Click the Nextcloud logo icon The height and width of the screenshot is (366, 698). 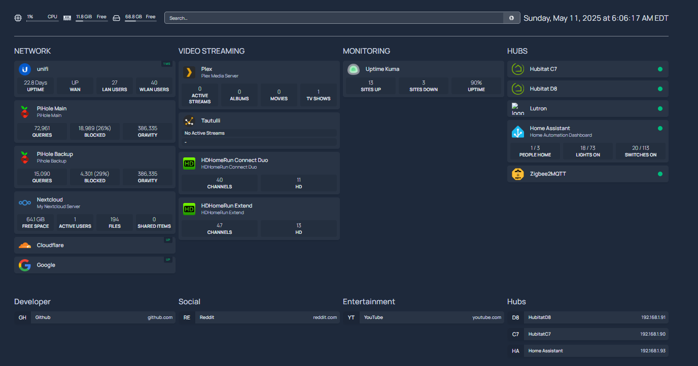click(25, 203)
